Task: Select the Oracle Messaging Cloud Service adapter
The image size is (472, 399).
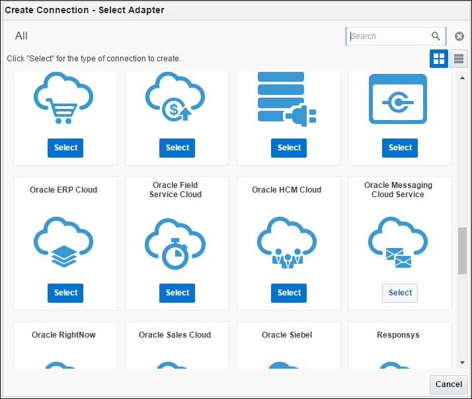Action: 400,293
